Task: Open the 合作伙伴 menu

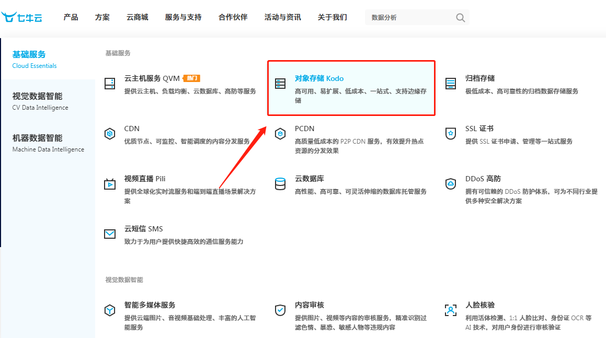Action: click(233, 17)
